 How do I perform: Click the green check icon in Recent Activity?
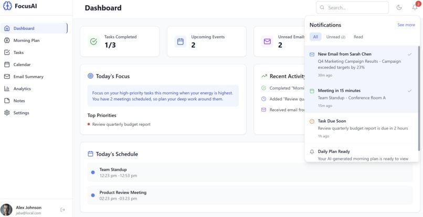pos(263,88)
